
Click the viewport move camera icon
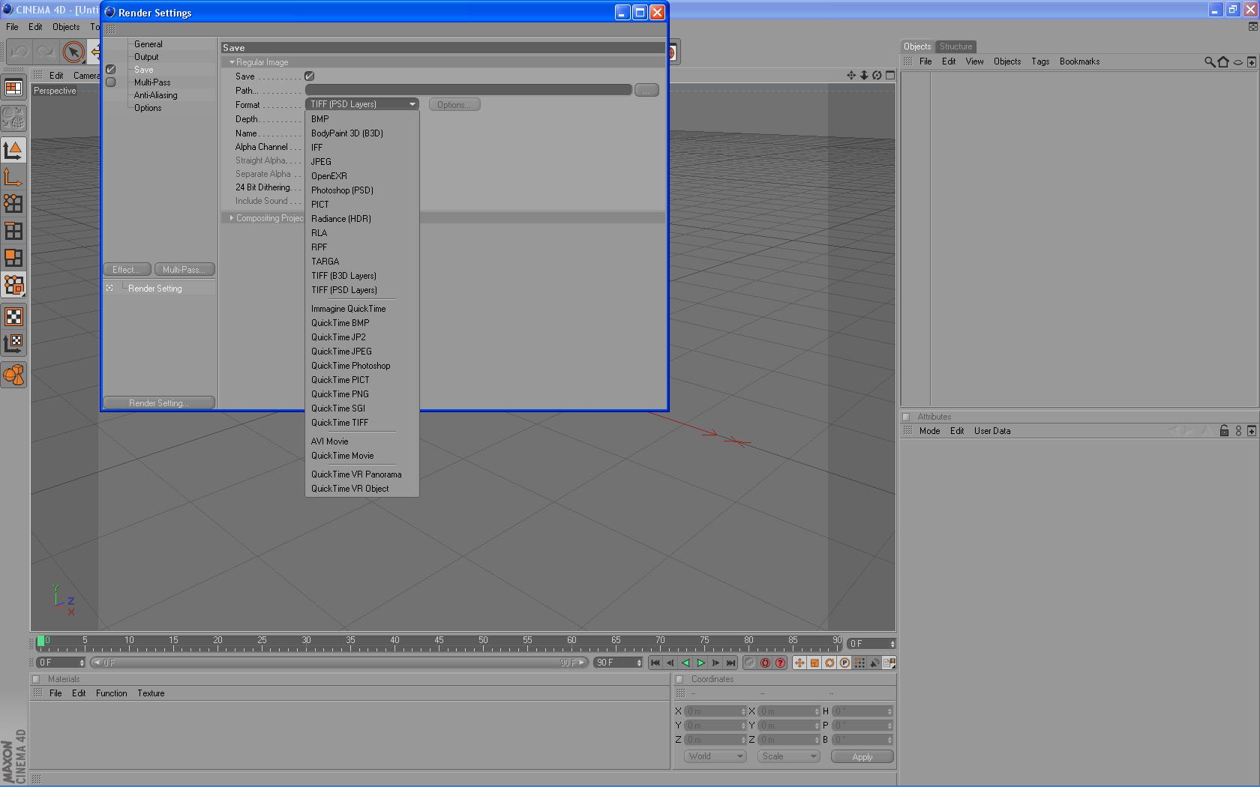tap(851, 75)
